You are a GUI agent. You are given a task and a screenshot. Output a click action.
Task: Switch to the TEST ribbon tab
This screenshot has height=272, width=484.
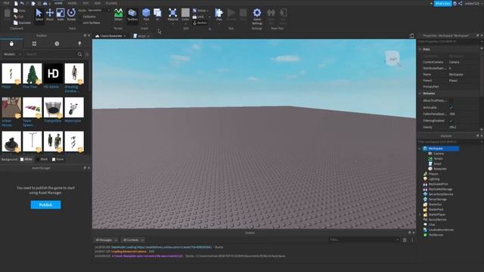85,3
